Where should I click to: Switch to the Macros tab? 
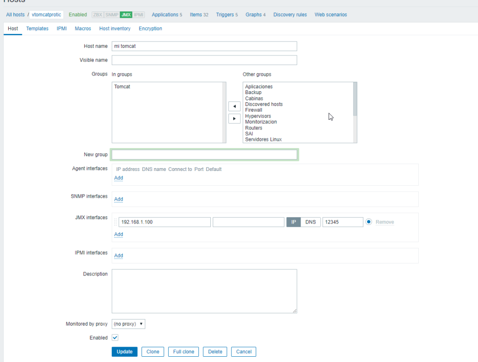point(83,29)
